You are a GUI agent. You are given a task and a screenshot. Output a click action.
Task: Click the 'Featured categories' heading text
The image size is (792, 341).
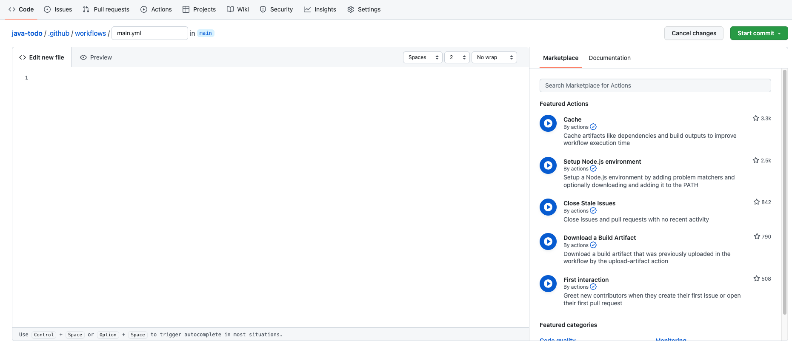click(568, 325)
